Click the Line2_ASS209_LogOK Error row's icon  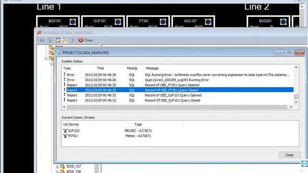click(64, 80)
